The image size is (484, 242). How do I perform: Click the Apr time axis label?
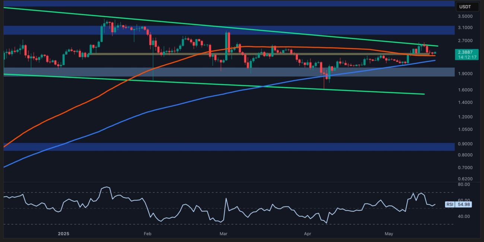tap(308, 234)
